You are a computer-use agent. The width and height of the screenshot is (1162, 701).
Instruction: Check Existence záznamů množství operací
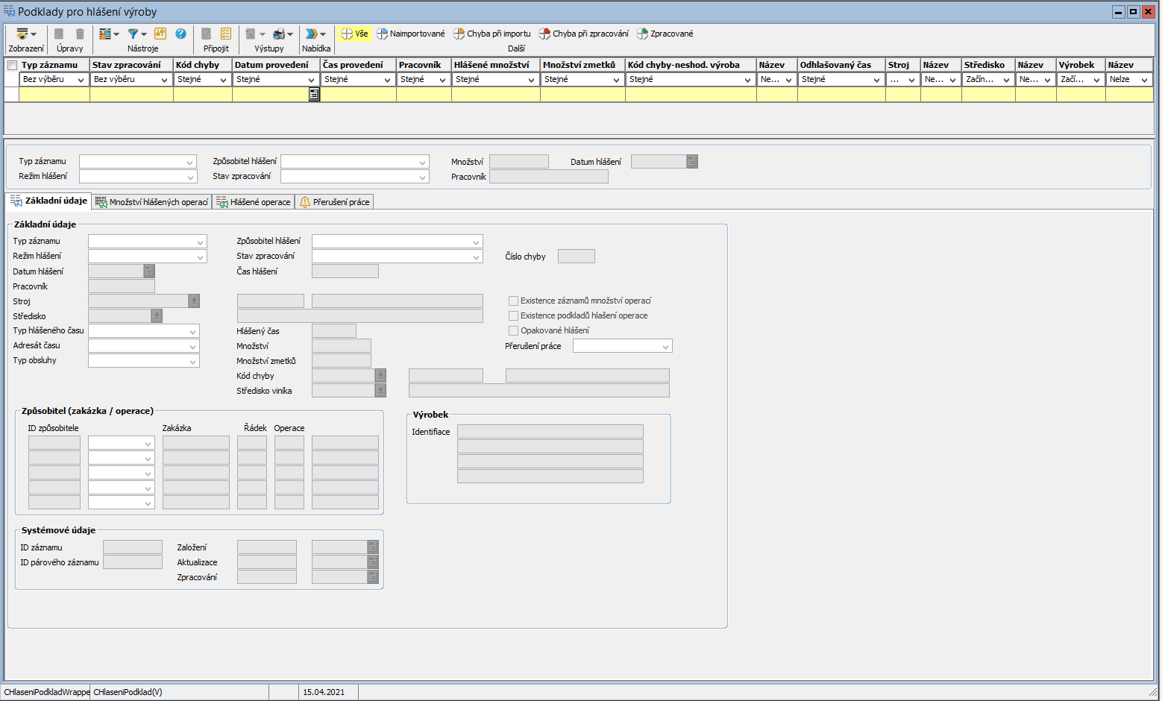513,301
